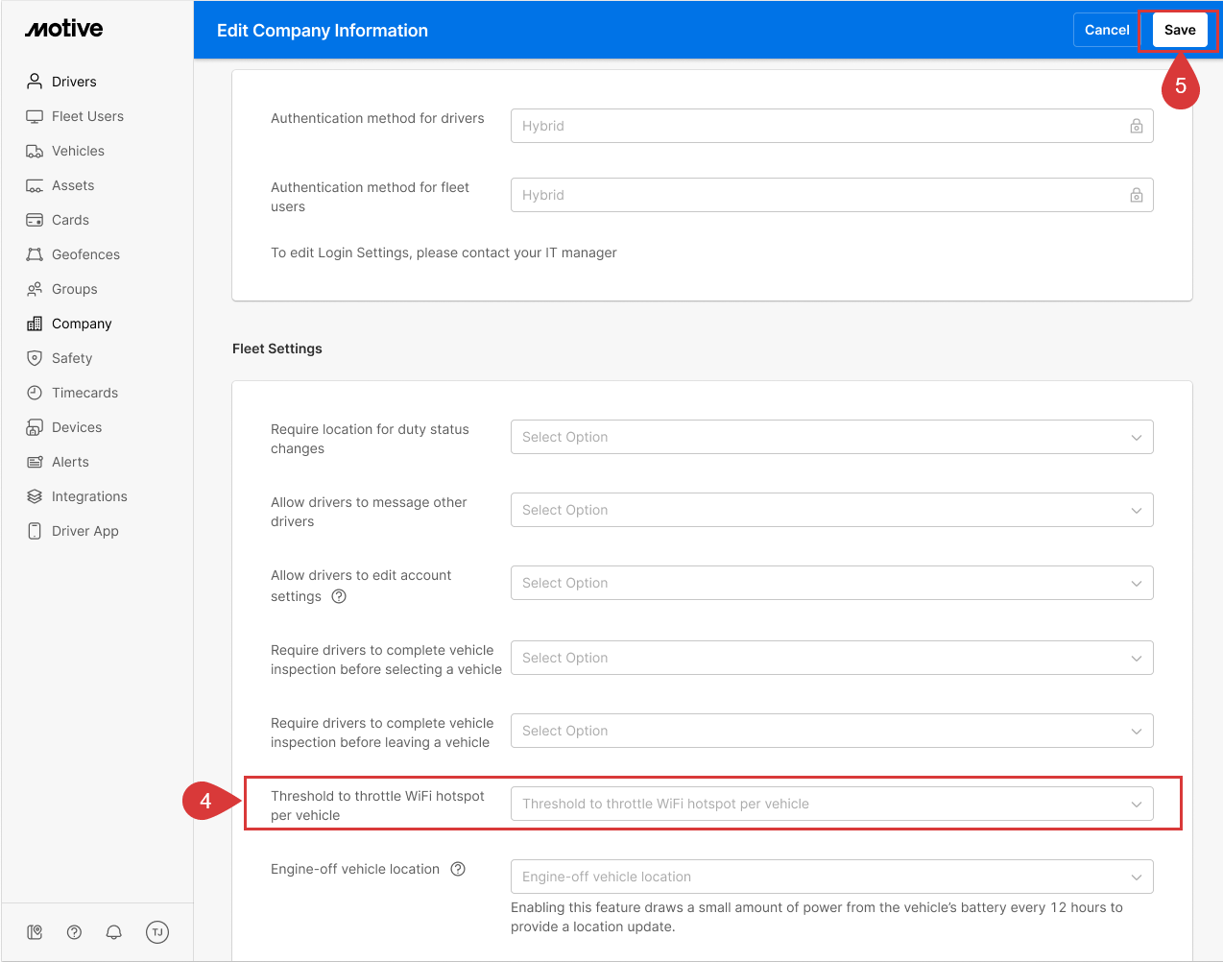The width and height of the screenshot is (1223, 962).
Task: Go to Geofences in the sidebar
Action: [x=85, y=254]
